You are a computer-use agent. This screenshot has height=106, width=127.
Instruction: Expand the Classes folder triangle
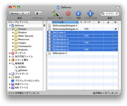click(13, 29)
